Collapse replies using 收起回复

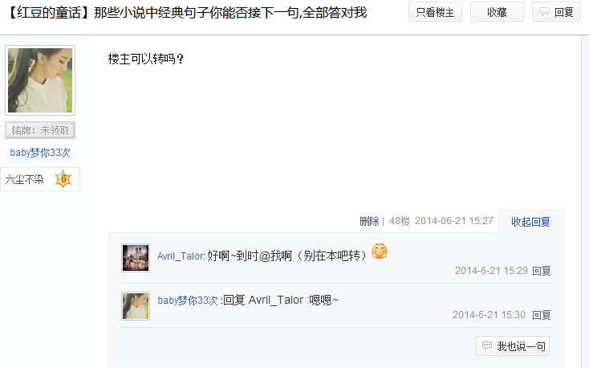530,222
